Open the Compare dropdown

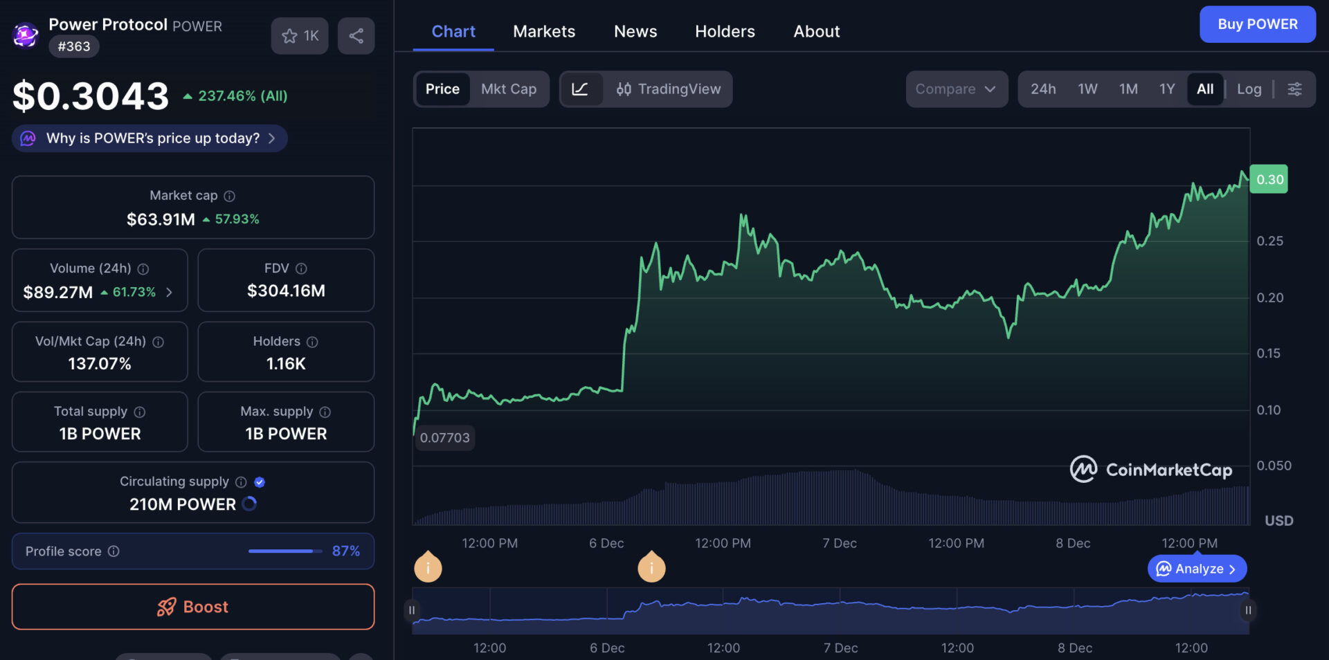[x=955, y=89]
